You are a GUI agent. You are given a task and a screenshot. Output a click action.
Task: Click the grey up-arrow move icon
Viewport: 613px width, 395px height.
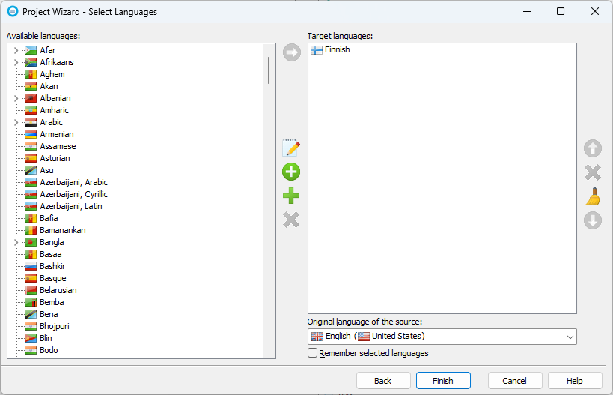593,148
